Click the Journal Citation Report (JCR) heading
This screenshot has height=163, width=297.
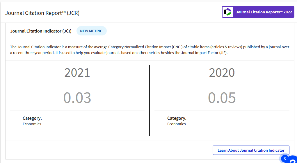click(42, 13)
